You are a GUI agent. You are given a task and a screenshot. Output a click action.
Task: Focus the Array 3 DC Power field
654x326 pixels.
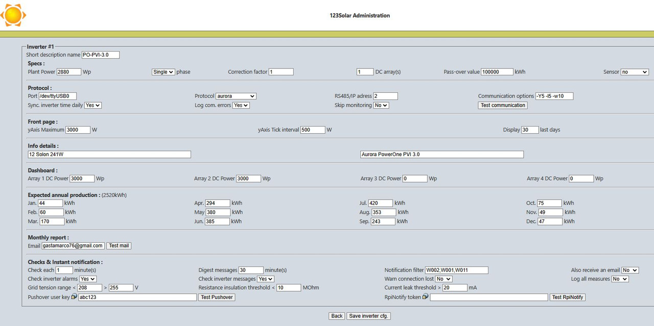click(x=415, y=179)
